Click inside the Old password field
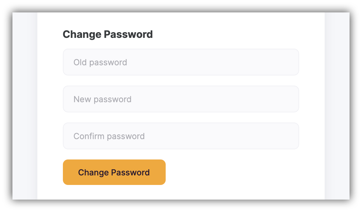 click(x=181, y=62)
